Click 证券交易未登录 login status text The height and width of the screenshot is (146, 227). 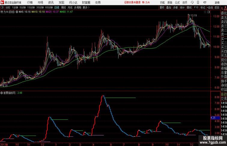(x=132, y=2)
